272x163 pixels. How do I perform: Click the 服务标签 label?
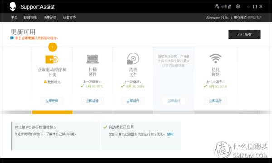click(240, 18)
